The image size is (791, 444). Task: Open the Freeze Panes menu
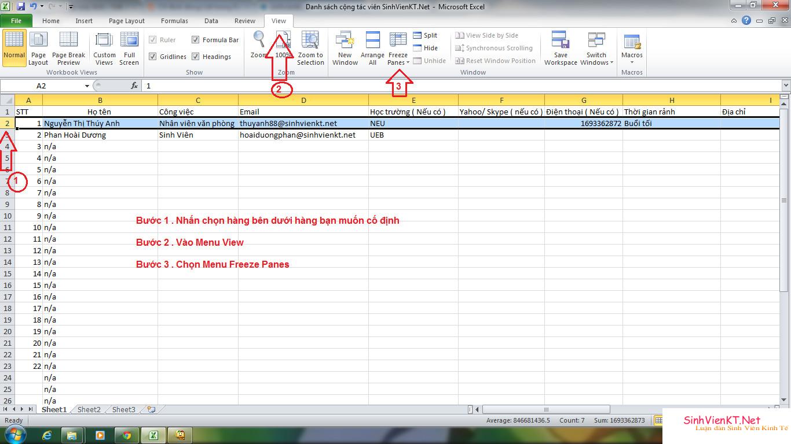[x=398, y=49]
